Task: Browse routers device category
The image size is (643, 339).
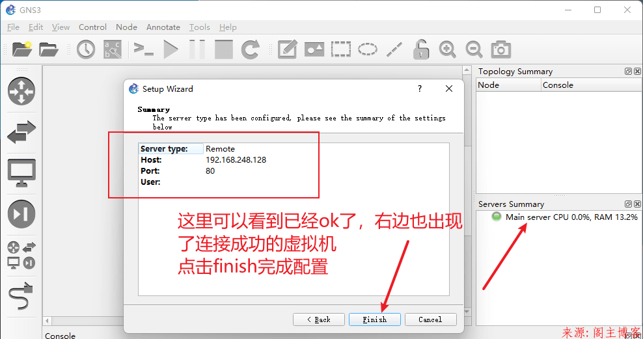Action: pos(21,91)
